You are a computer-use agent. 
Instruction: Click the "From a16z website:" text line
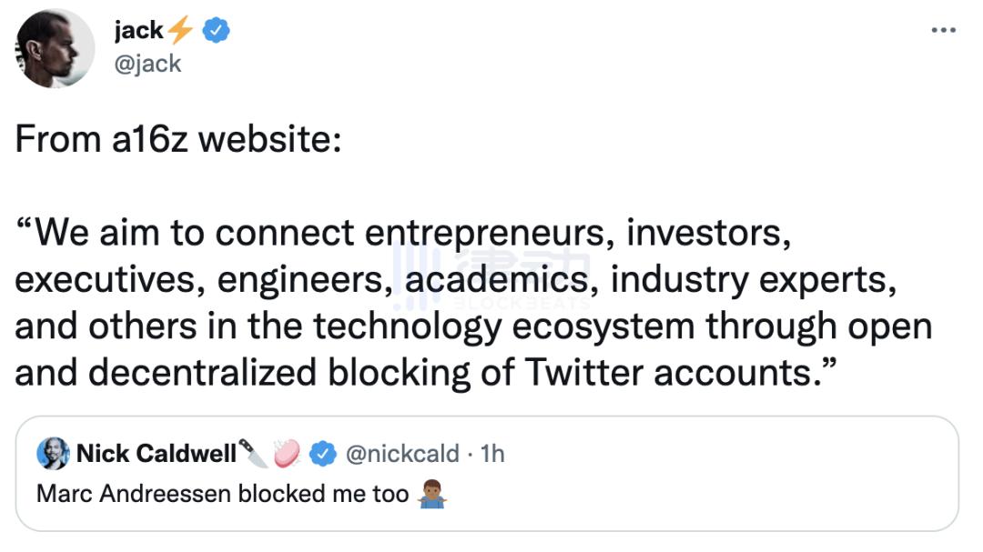178,141
